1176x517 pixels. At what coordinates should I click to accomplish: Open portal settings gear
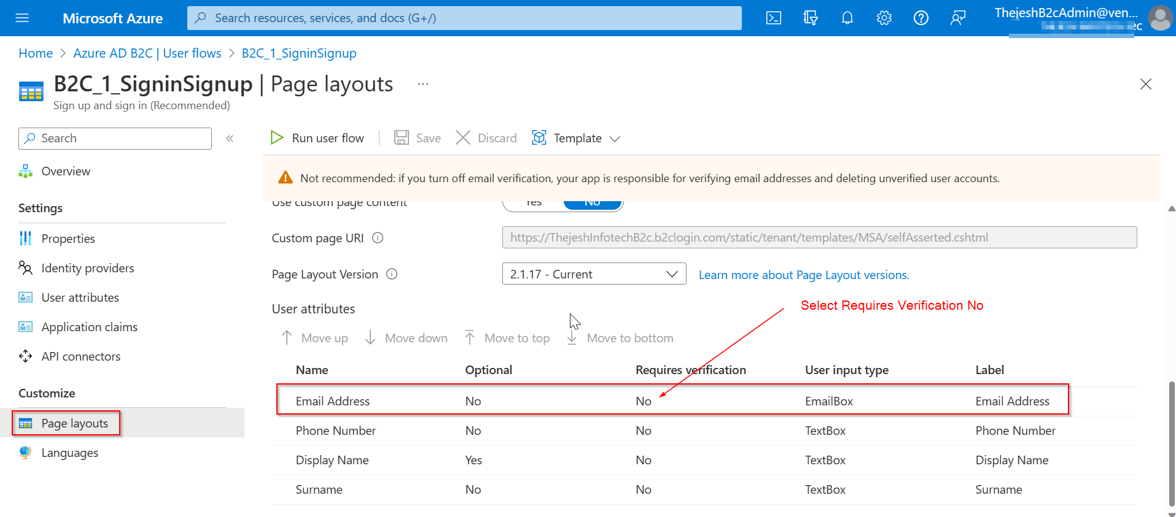click(x=884, y=18)
